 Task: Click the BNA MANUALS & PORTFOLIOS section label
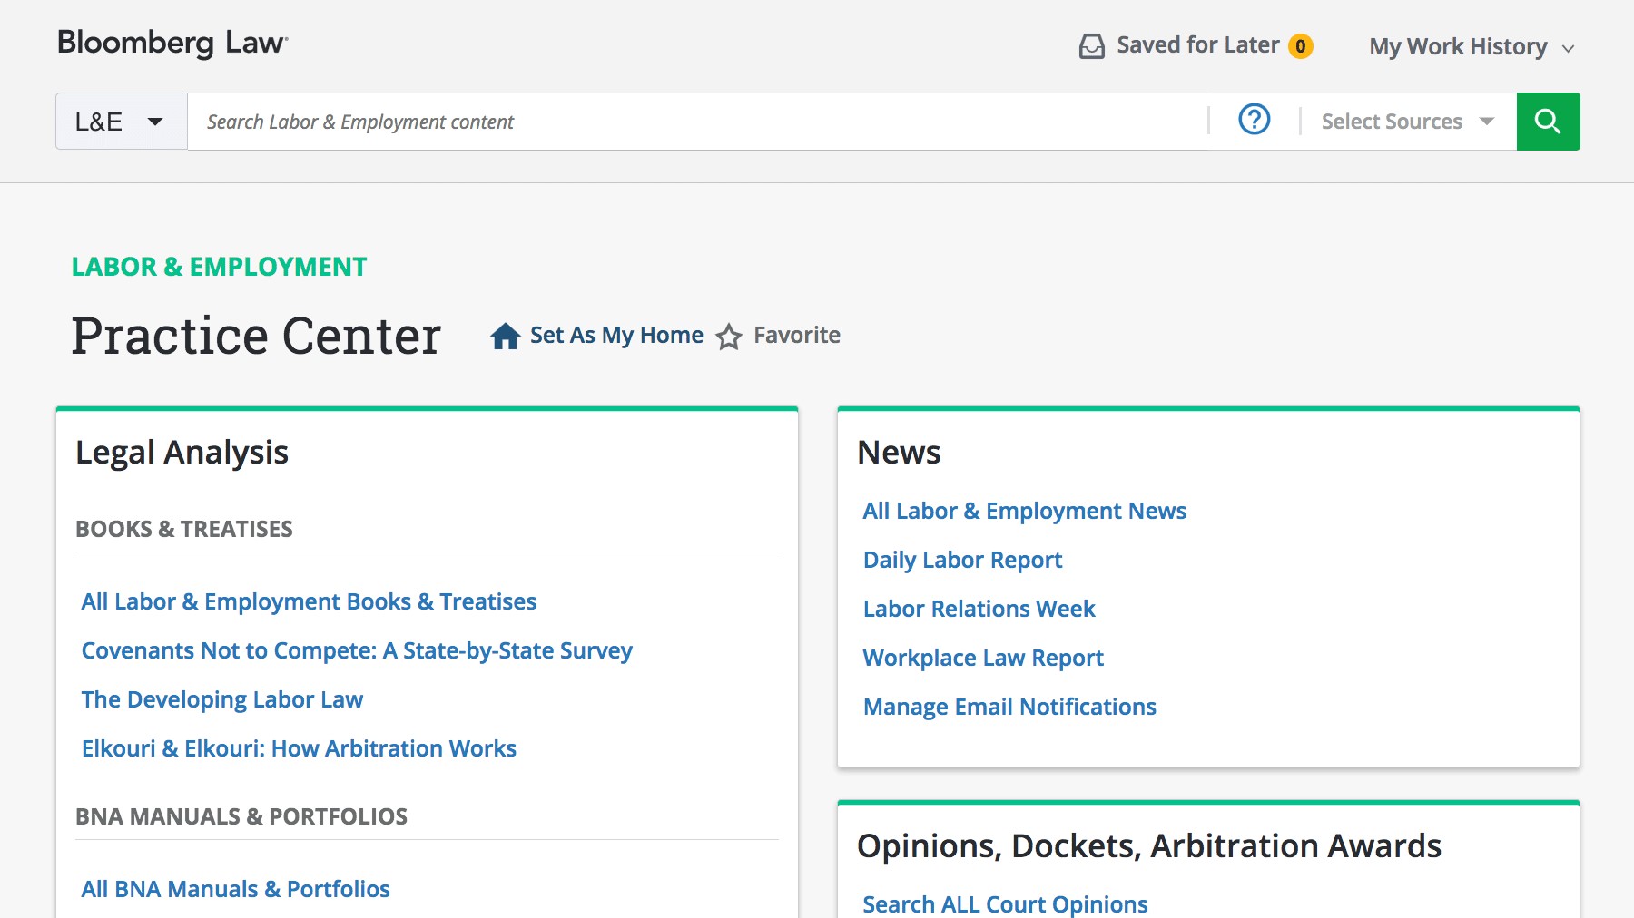point(241,816)
